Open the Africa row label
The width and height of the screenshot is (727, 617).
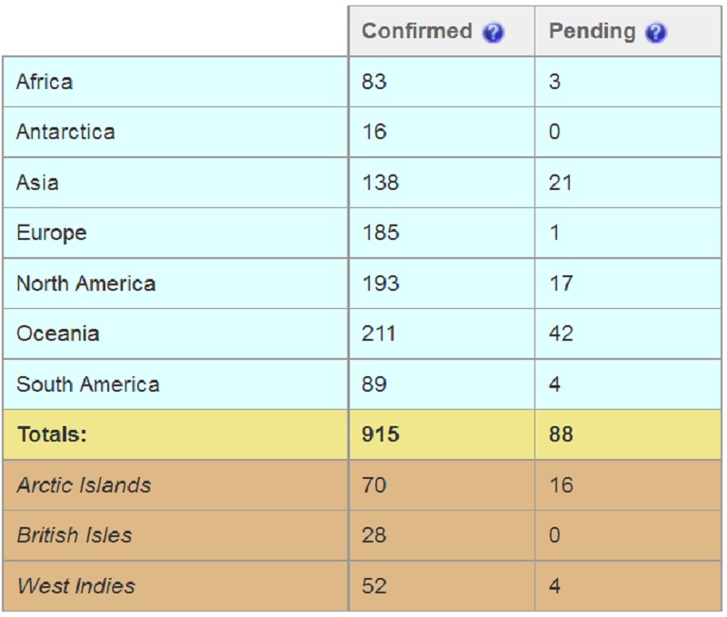(x=45, y=82)
